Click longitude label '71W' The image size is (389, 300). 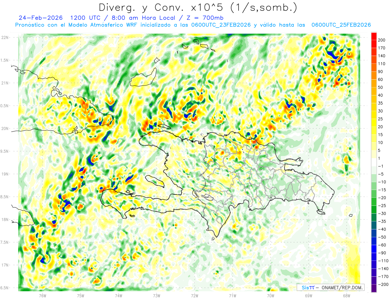[x=232, y=296]
